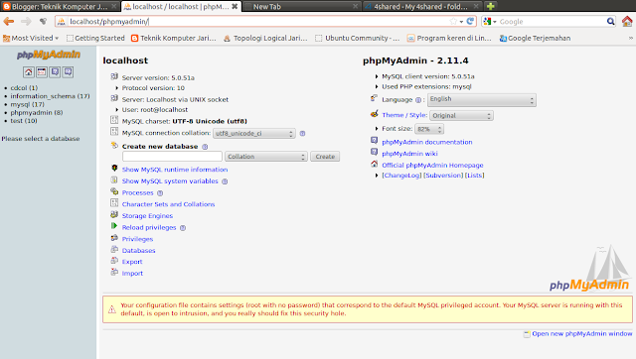Open Google Terjemahan bookmark
The height and width of the screenshot is (359, 636).
(x=535, y=38)
